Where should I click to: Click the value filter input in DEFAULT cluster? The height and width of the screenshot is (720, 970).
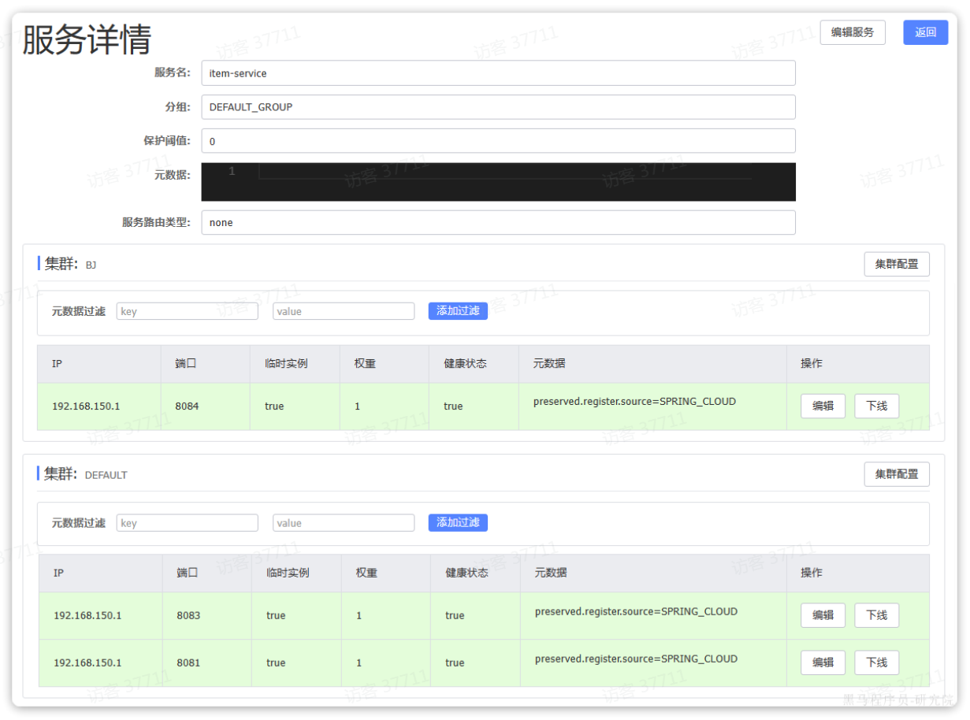[x=344, y=523]
